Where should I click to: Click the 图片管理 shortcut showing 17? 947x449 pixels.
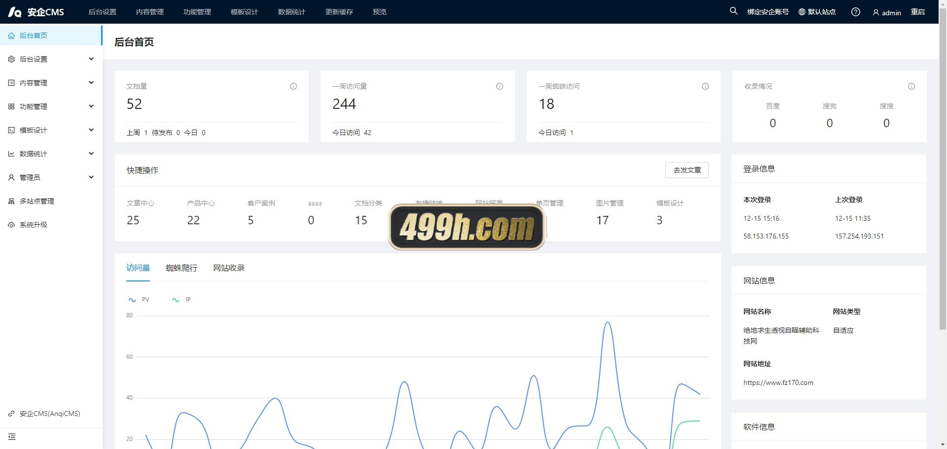tap(610, 212)
